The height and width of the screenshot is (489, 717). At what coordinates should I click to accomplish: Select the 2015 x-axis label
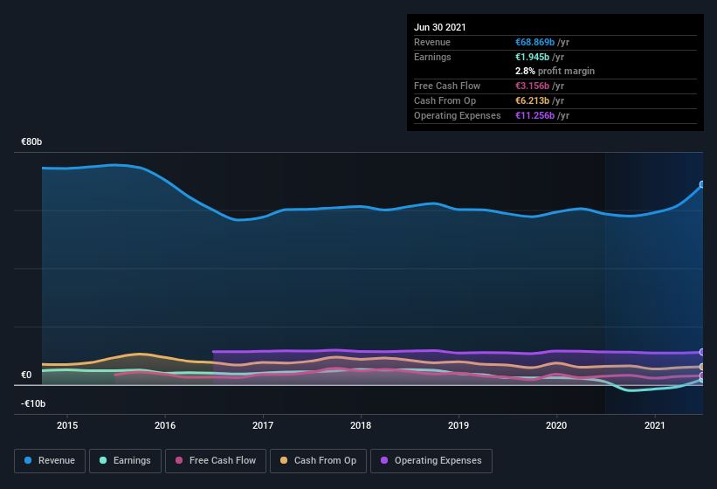pos(67,425)
